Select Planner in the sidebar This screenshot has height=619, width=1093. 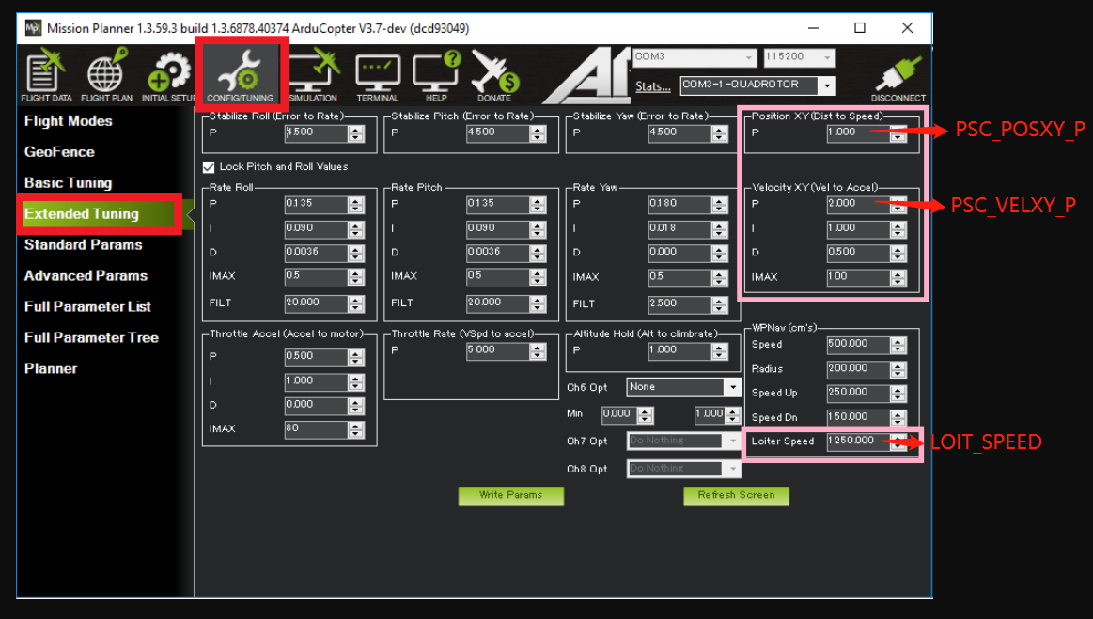point(51,369)
